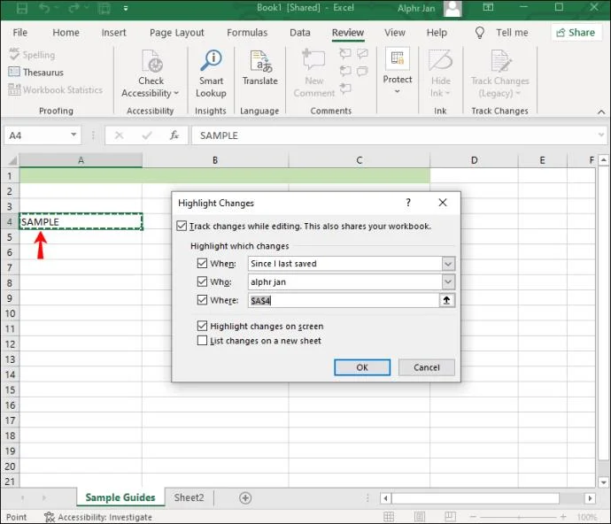Image resolution: width=611 pixels, height=524 pixels.
Task: Add a New Comment
Action: click(x=314, y=74)
